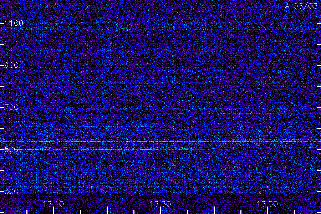Click the 700 frequency axis label
321x214 pixels.
click(x=11, y=107)
